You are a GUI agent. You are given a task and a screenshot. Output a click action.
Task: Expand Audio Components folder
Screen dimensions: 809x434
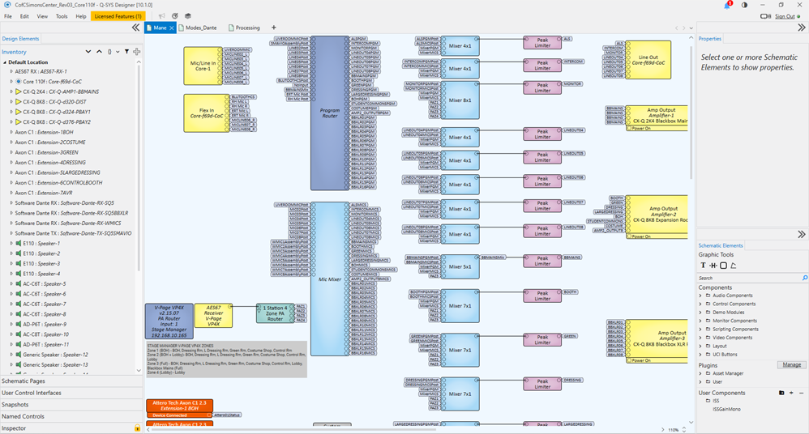coord(700,296)
